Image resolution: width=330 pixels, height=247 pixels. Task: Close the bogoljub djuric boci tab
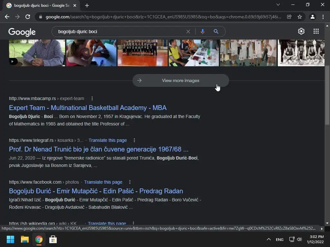[x=75, y=5]
